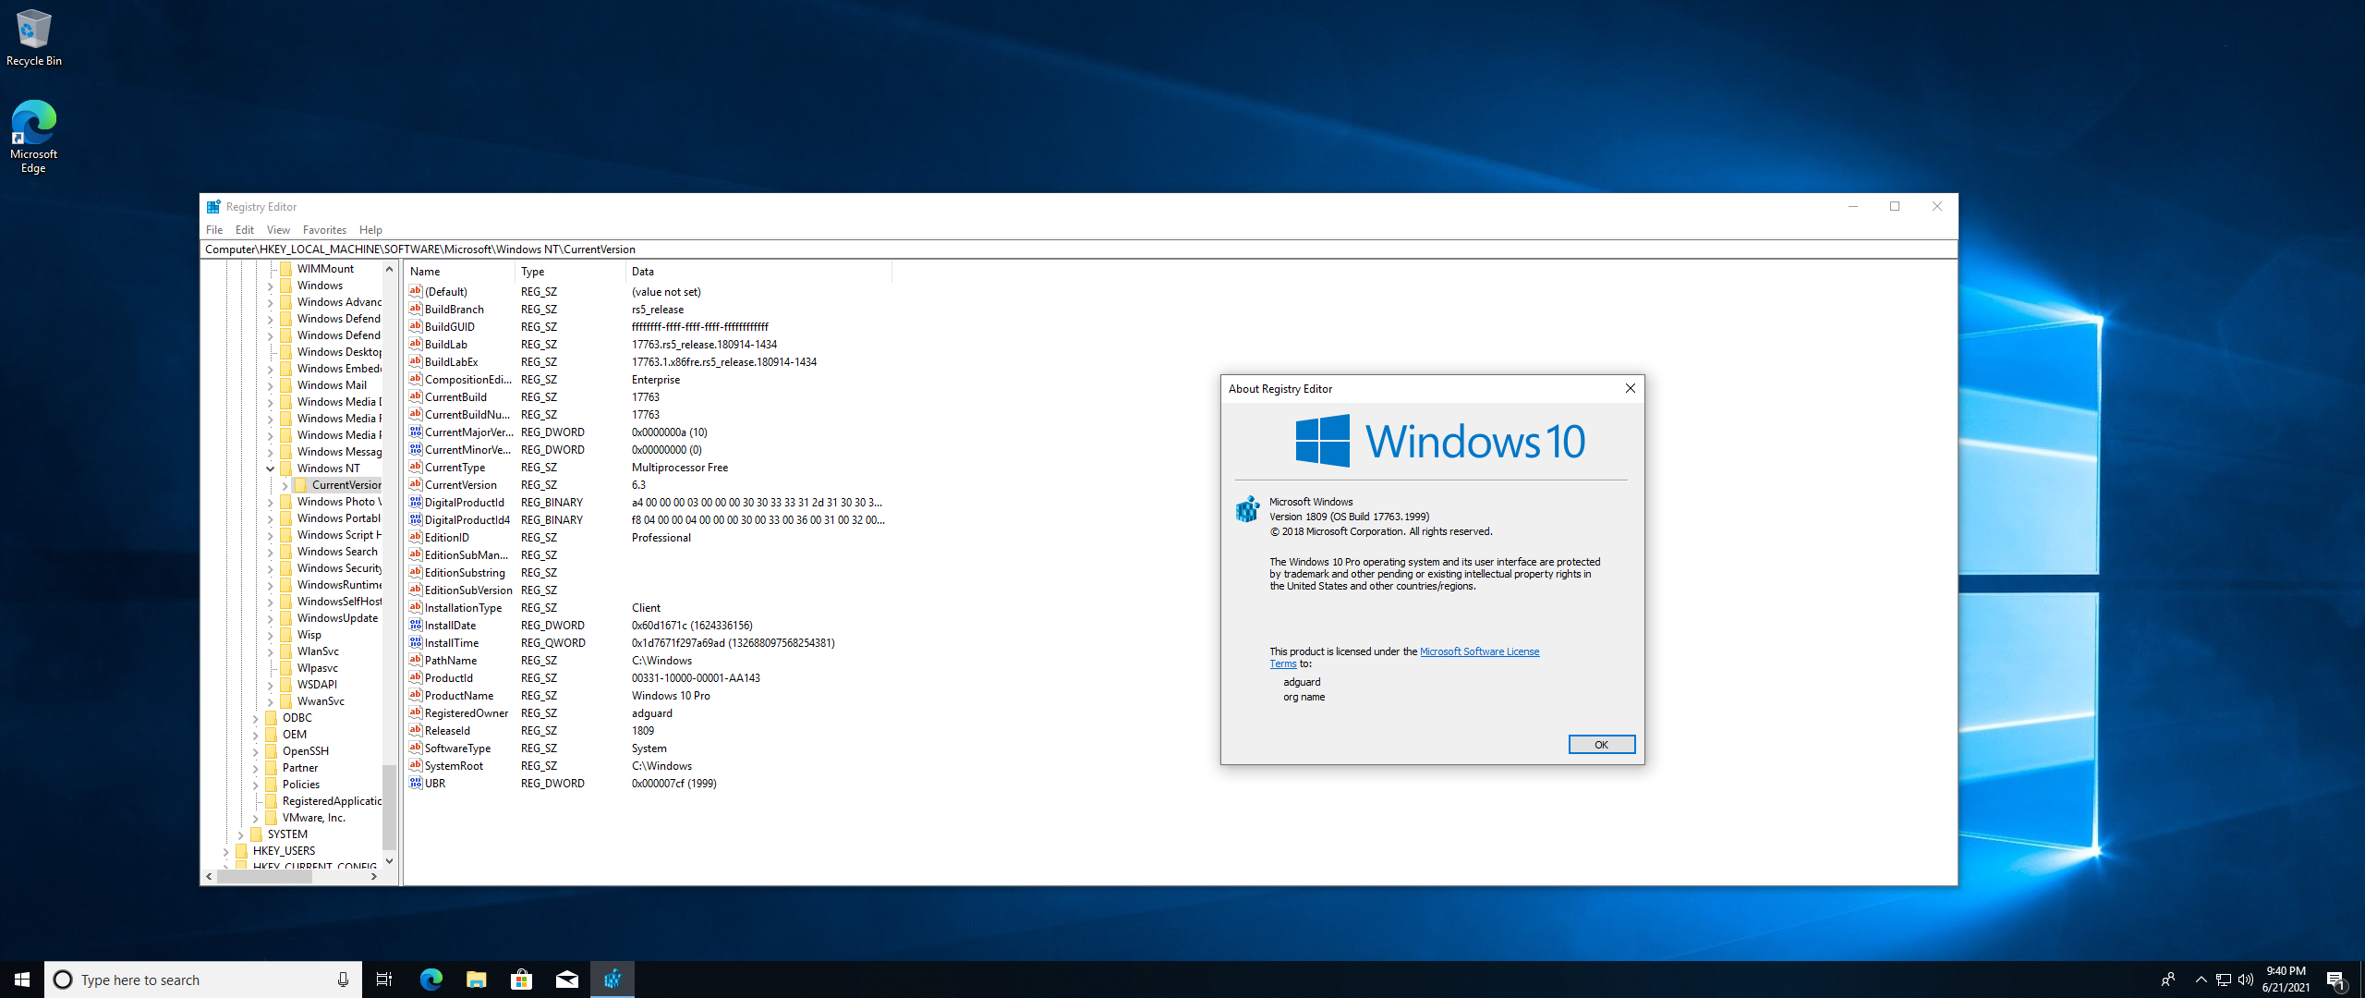The width and height of the screenshot is (2365, 998).
Task: Open Task View from the taskbar
Action: [384, 980]
